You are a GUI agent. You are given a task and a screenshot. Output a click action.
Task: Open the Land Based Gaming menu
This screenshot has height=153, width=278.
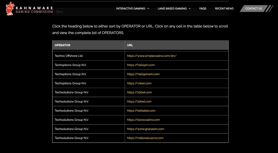[172, 9]
